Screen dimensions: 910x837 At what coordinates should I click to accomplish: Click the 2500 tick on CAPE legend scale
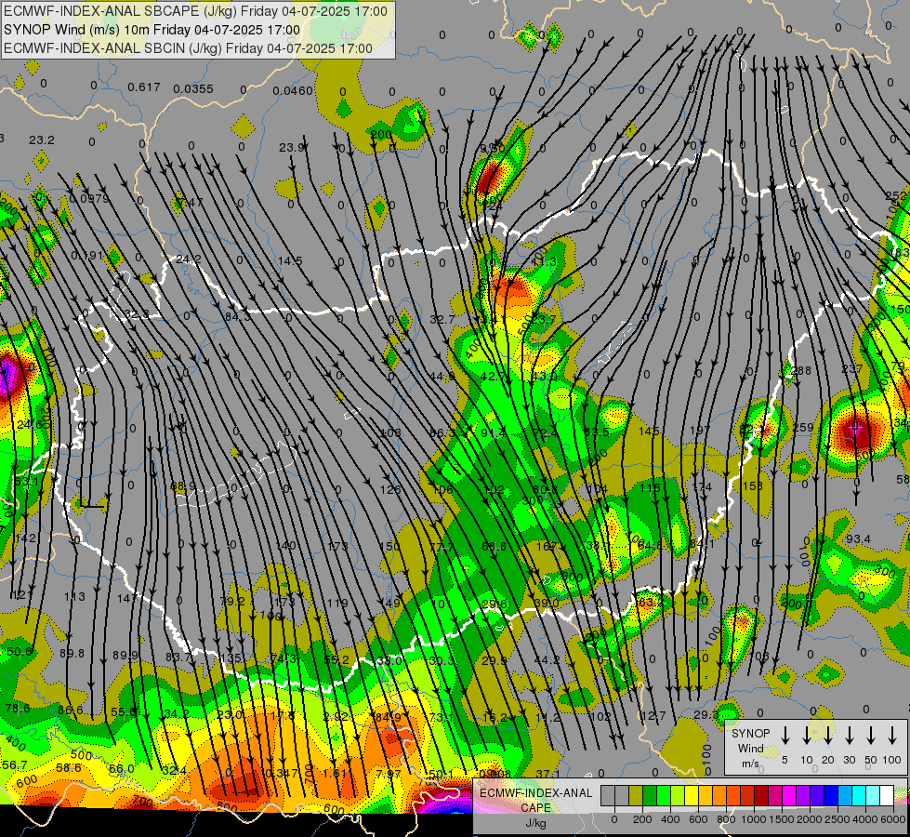(837, 819)
